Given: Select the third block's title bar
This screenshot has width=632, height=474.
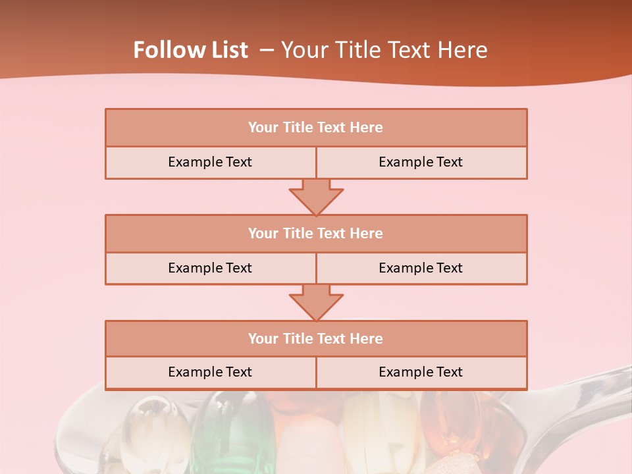Looking at the screenshot, I should click(316, 338).
